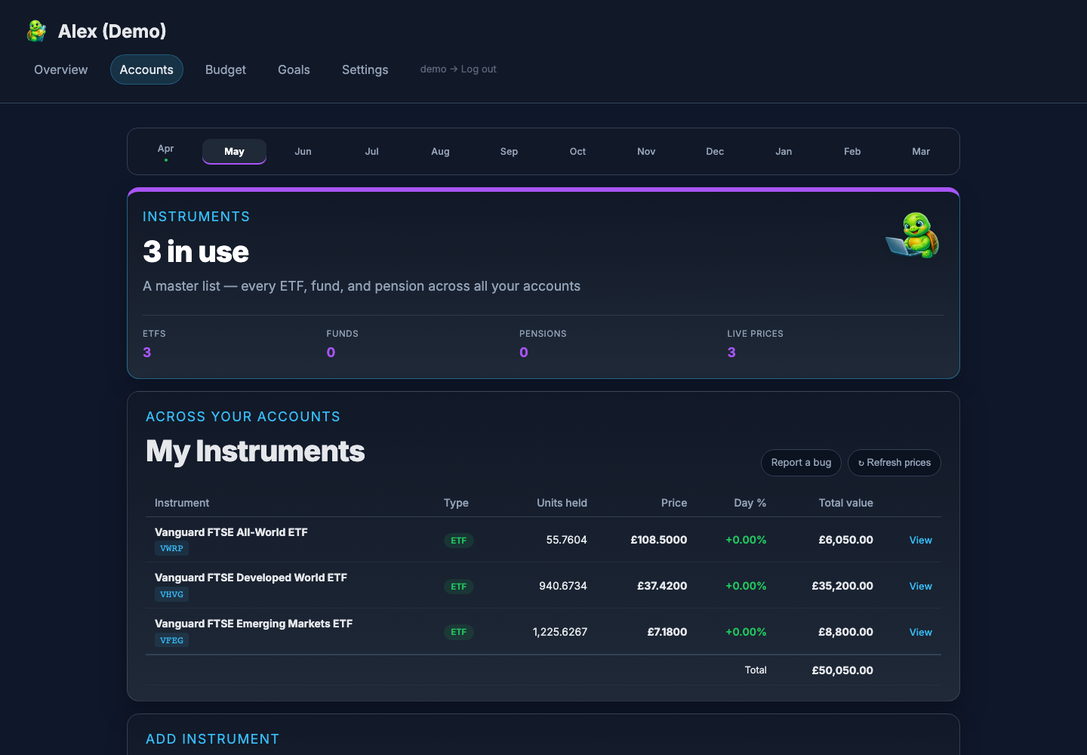Open the Overview tab
The width and height of the screenshot is (1087, 755).
point(61,69)
